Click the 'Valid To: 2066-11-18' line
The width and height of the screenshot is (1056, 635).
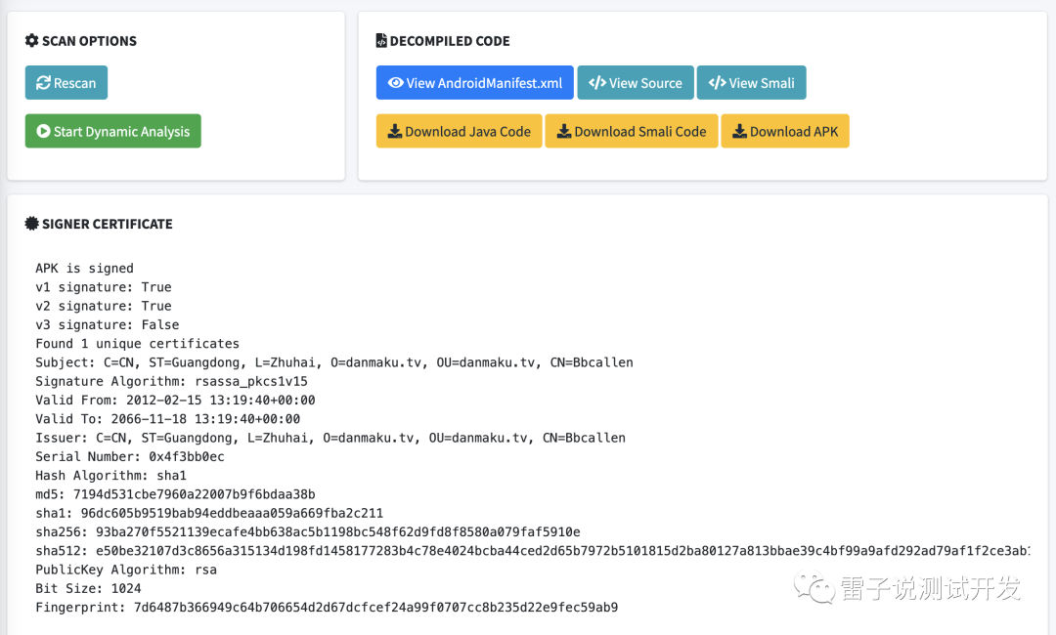pos(168,419)
